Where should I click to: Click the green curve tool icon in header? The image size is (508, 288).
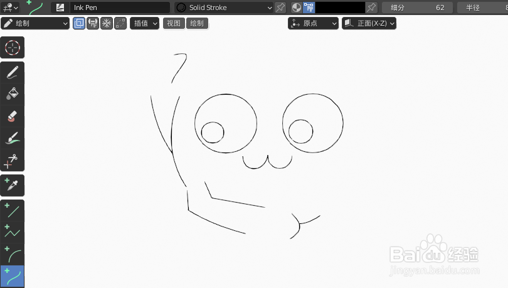pos(34,7)
